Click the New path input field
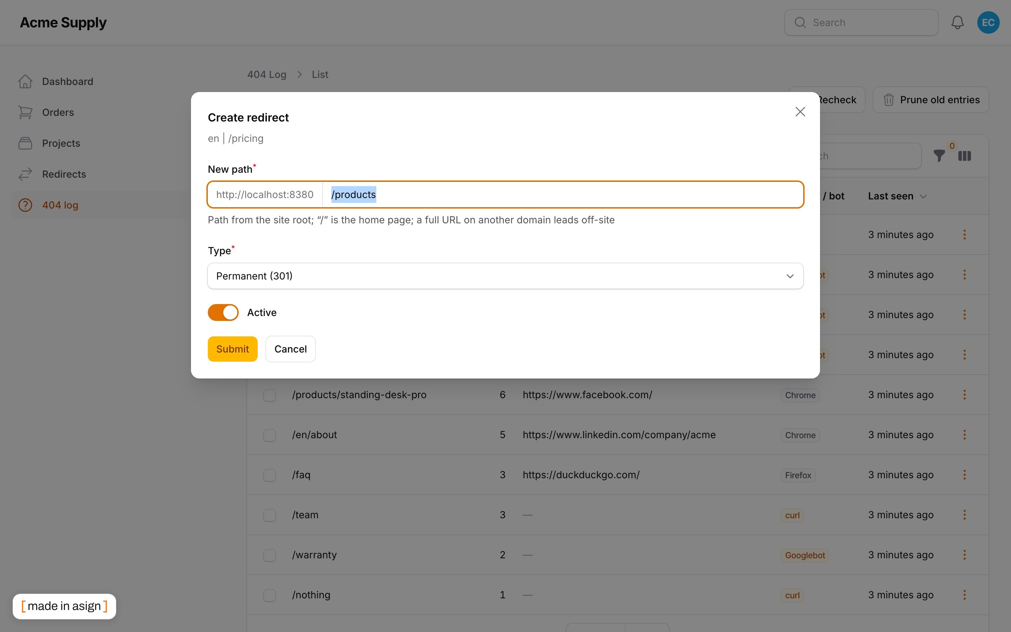 coord(562,195)
